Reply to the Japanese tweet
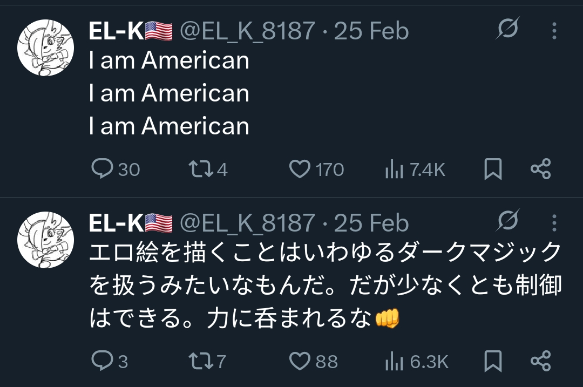583x387 pixels. coord(101,361)
